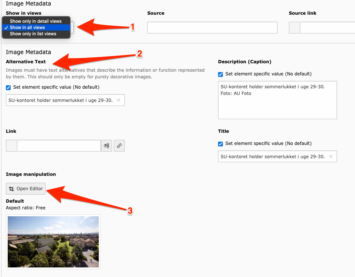The height and width of the screenshot is (277, 355).
Task: Uncheck Description element specific value checkbox
Action: coord(221,74)
